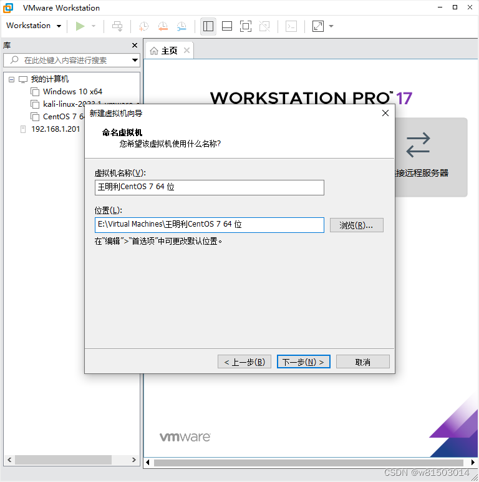Viewport: 479px width, 482px height.
Task: Click the Unity mode toolbar icon
Action: [x=264, y=26]
